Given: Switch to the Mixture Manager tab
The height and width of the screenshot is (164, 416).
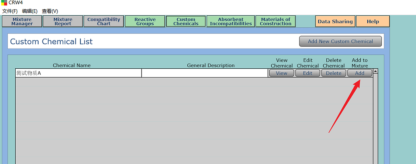Looking at the screenshot, I should (22, 22).
